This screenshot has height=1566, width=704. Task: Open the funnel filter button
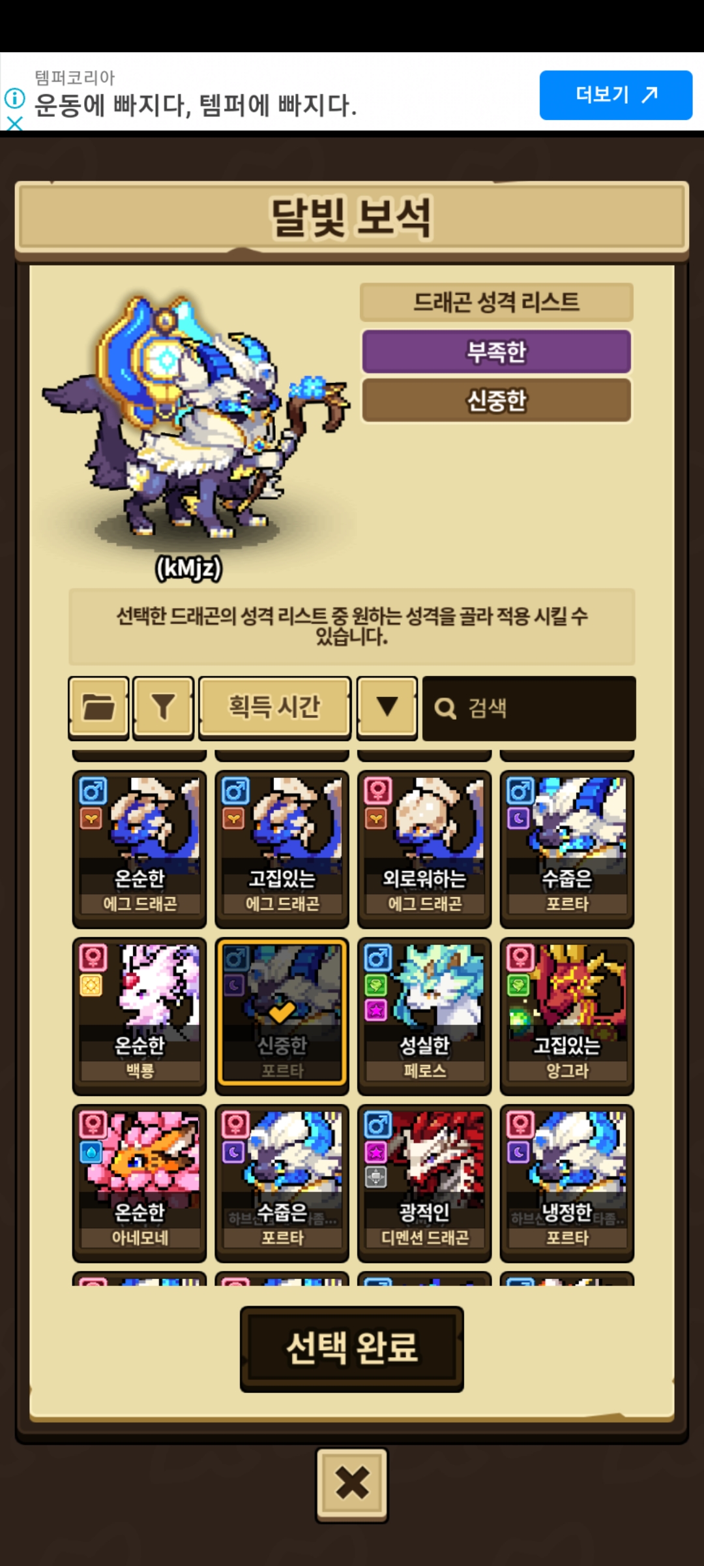[163, 708]
